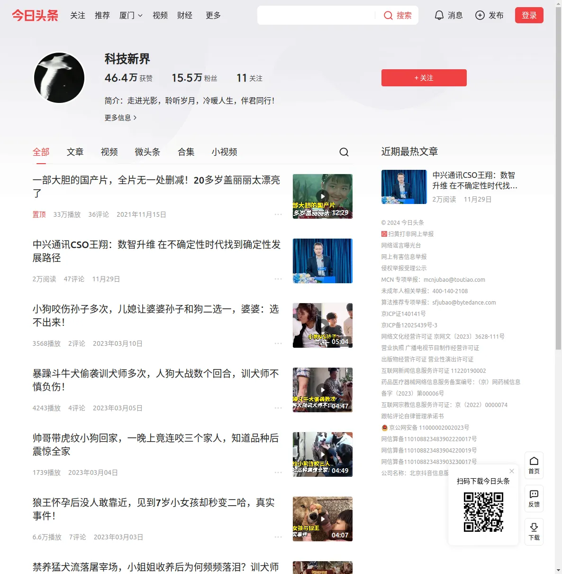Screen dimensions: 562x574
Task: Open the 营业执照 link
Action: [x=393, y=348]
